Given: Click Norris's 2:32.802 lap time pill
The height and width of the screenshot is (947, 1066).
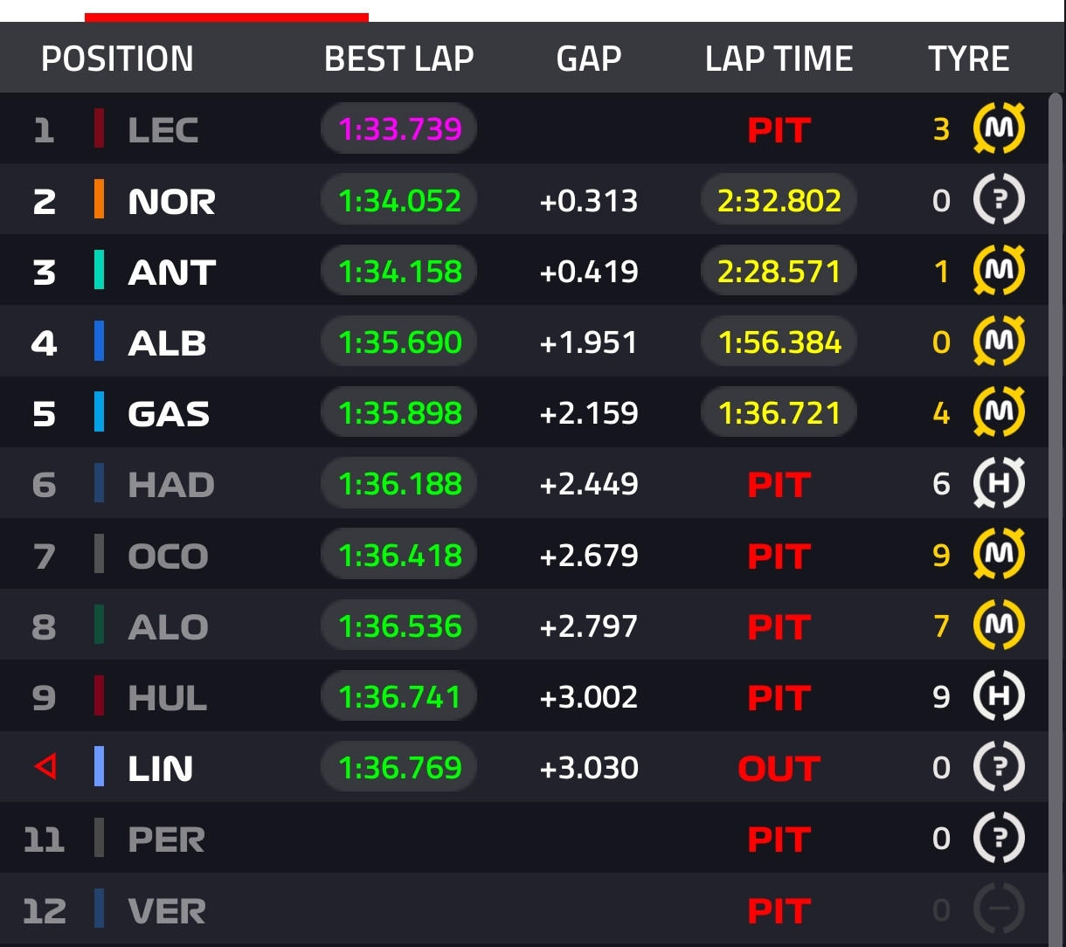Looking at the screenshot, I should (779, 201).
